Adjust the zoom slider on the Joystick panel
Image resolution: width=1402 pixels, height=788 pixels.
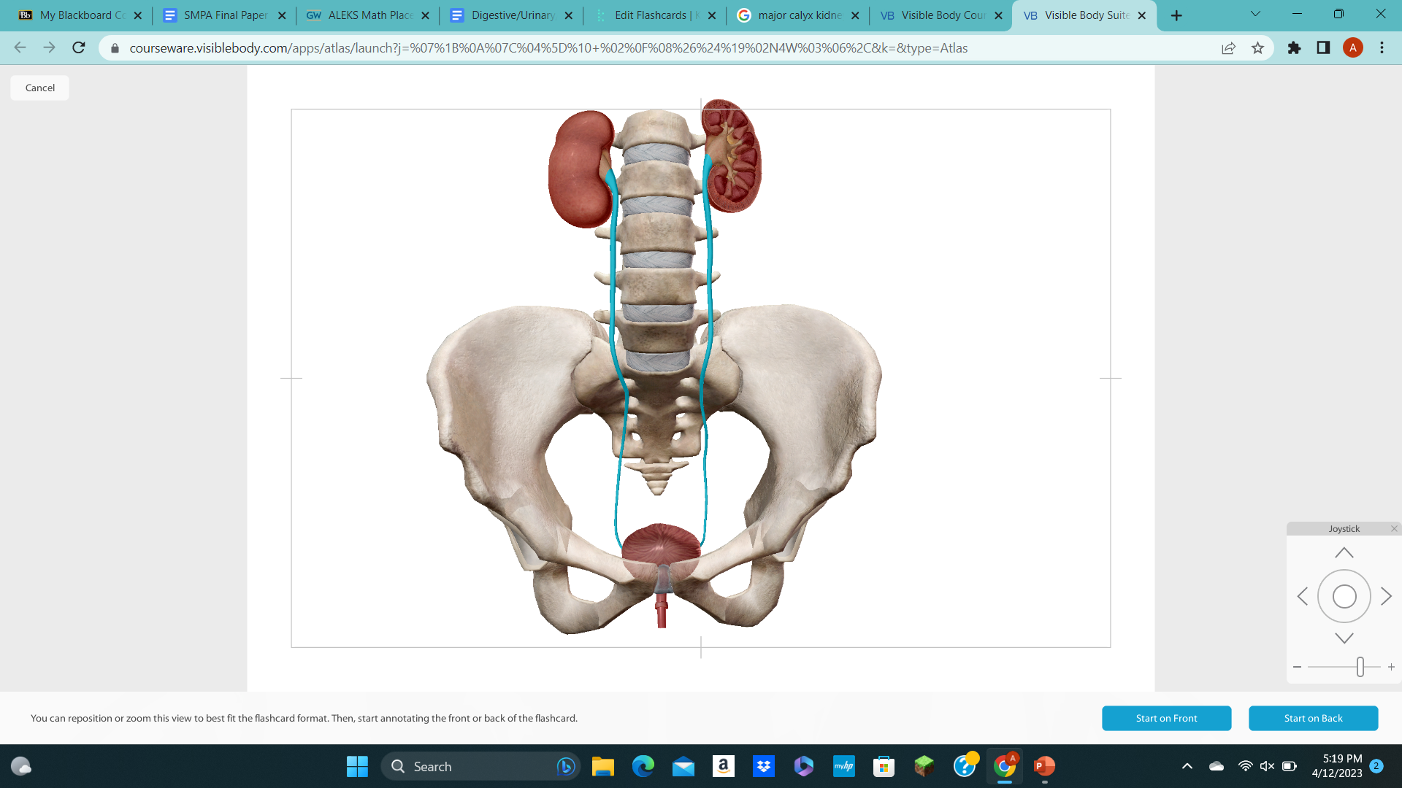coord(1360,666)
